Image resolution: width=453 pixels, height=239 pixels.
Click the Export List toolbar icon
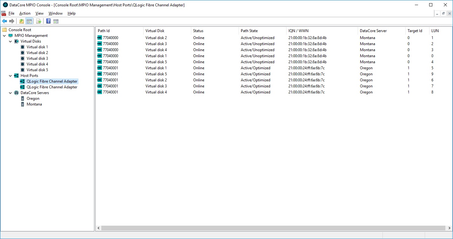[x=39, y=21]
